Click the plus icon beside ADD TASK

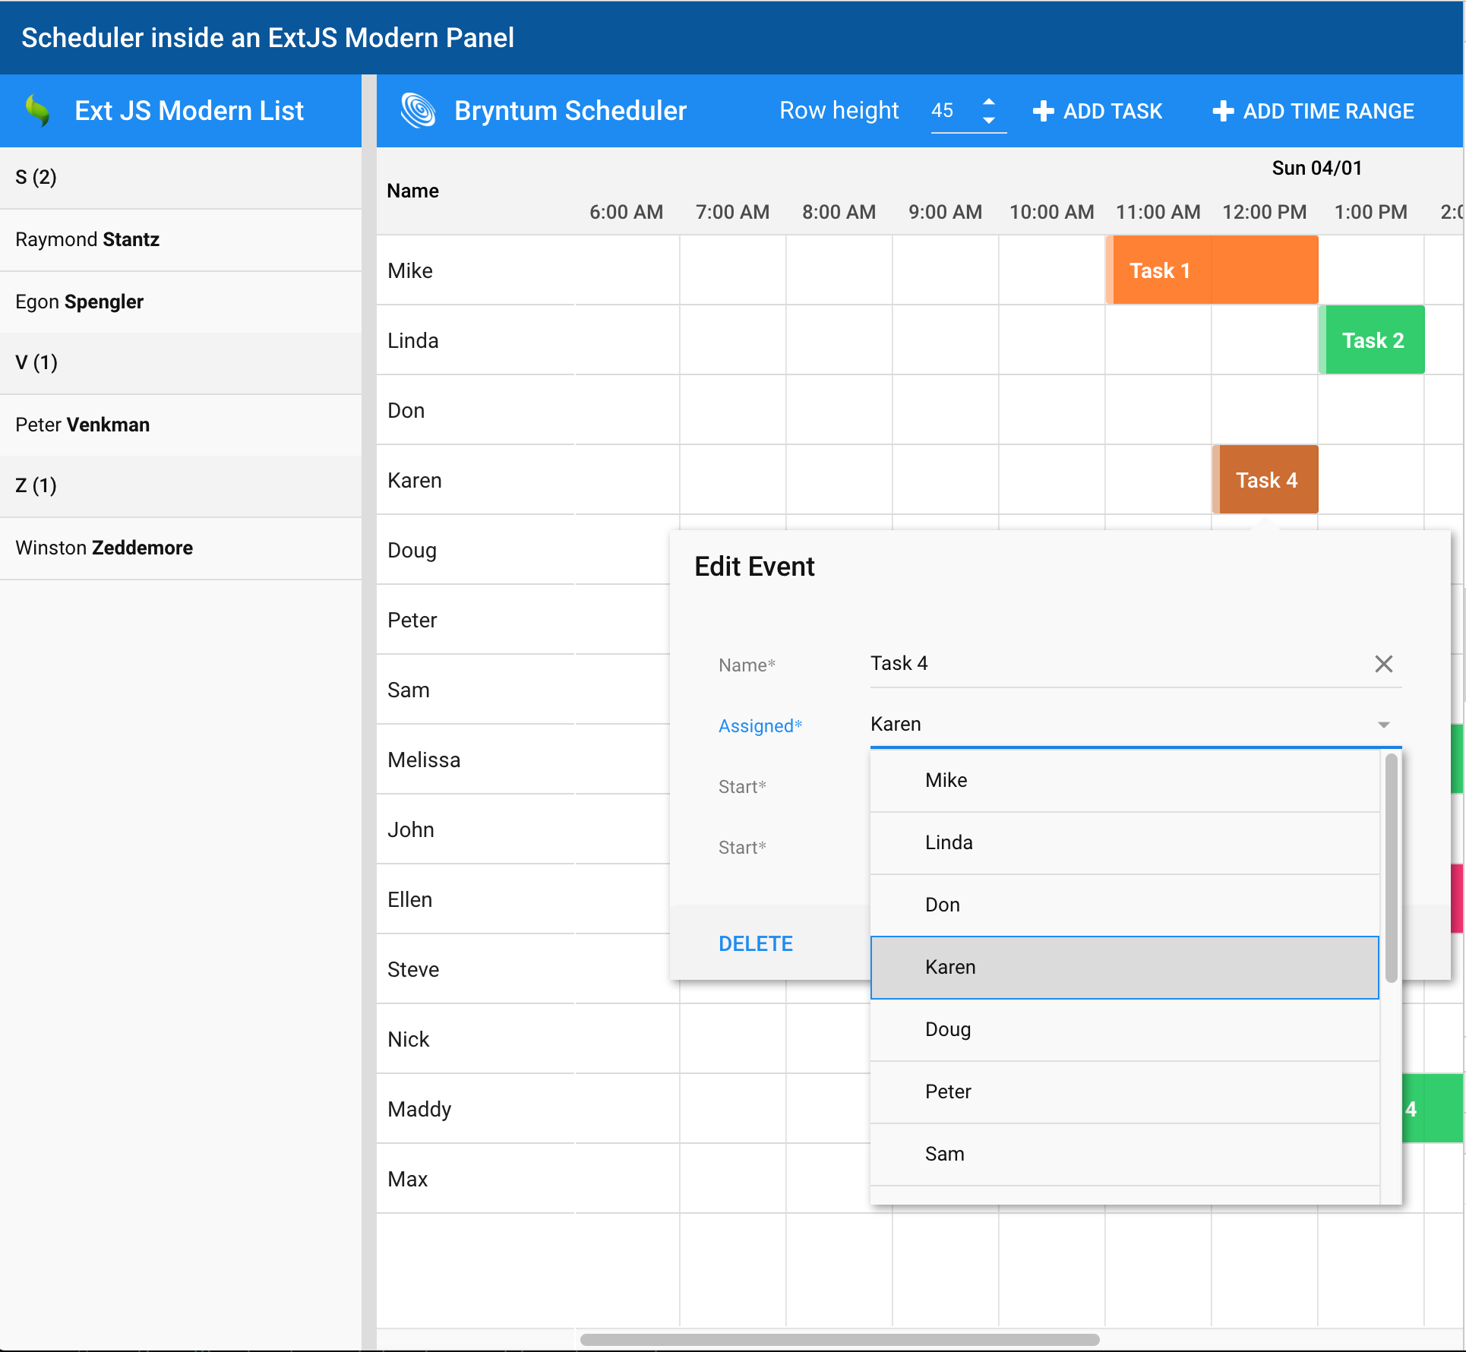[1043, 111]
